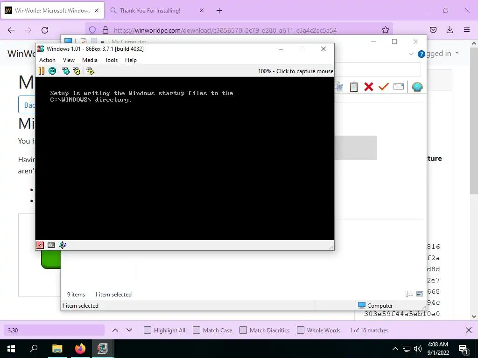Jump to next find match
478x358 pixels.
click(129, 330)
